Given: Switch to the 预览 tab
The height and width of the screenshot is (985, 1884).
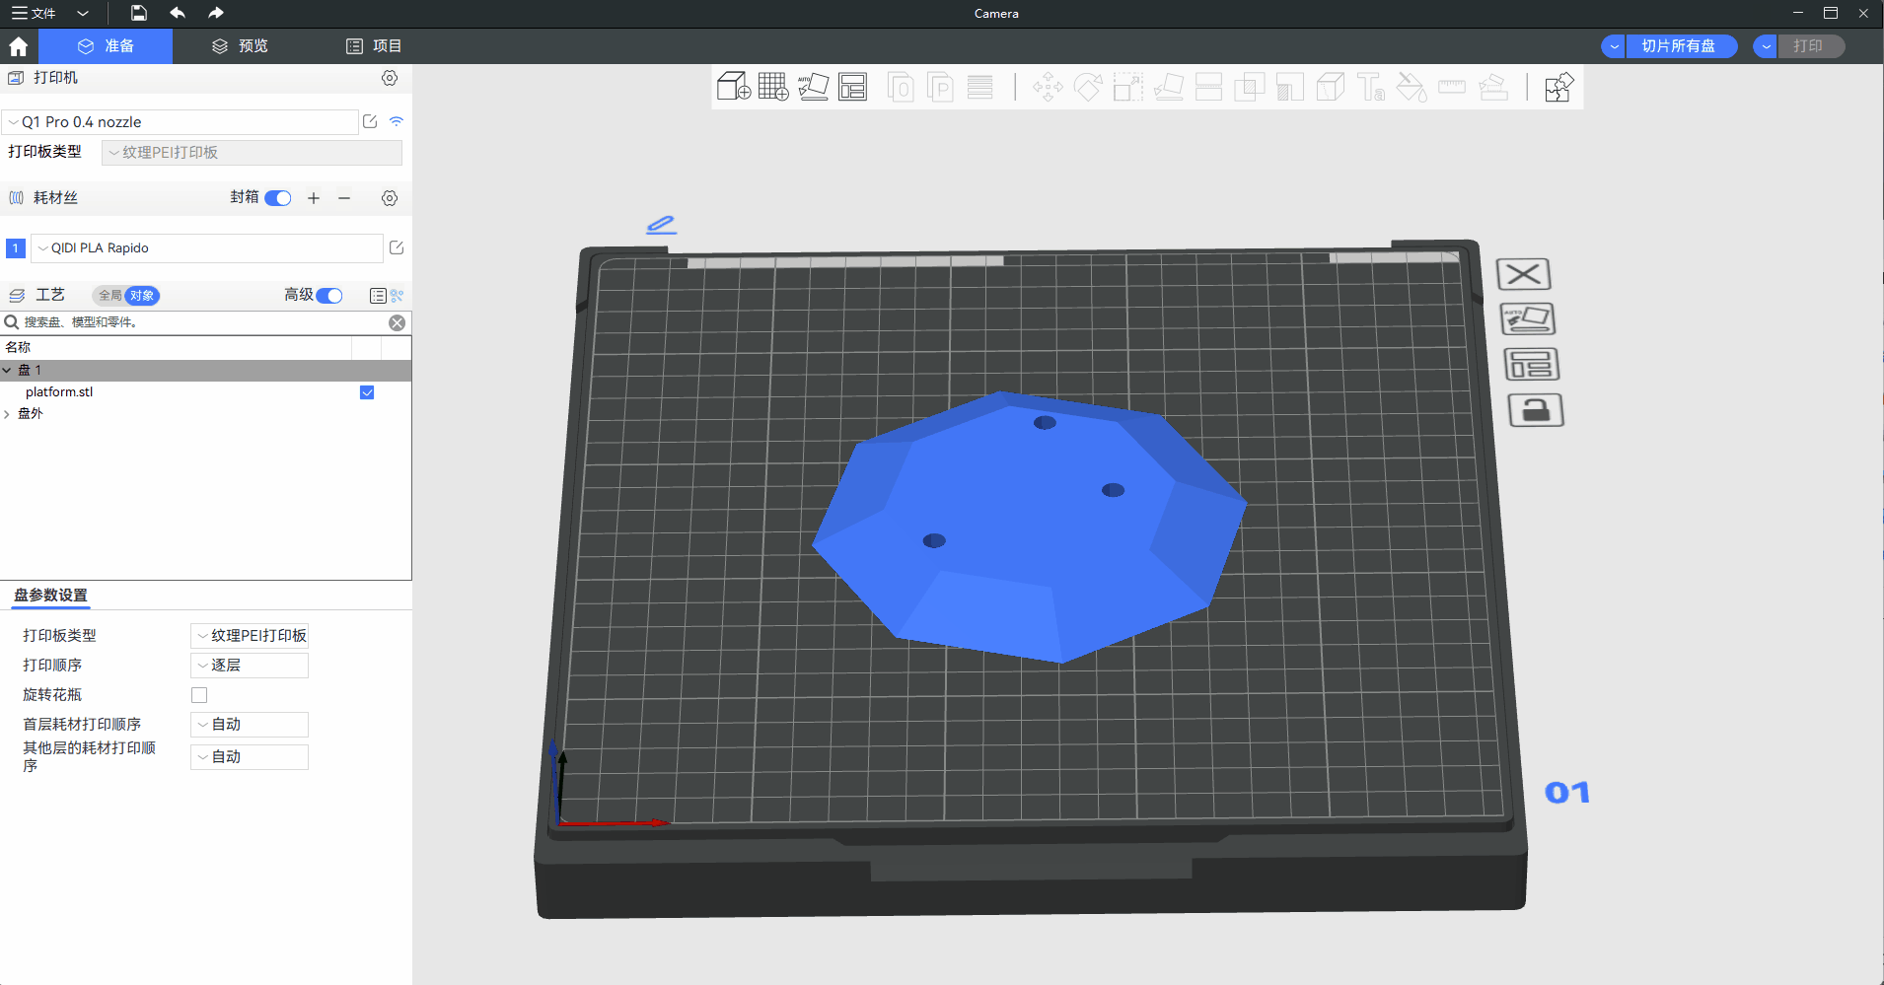Looking at the screenshot, I should (240, 46).
